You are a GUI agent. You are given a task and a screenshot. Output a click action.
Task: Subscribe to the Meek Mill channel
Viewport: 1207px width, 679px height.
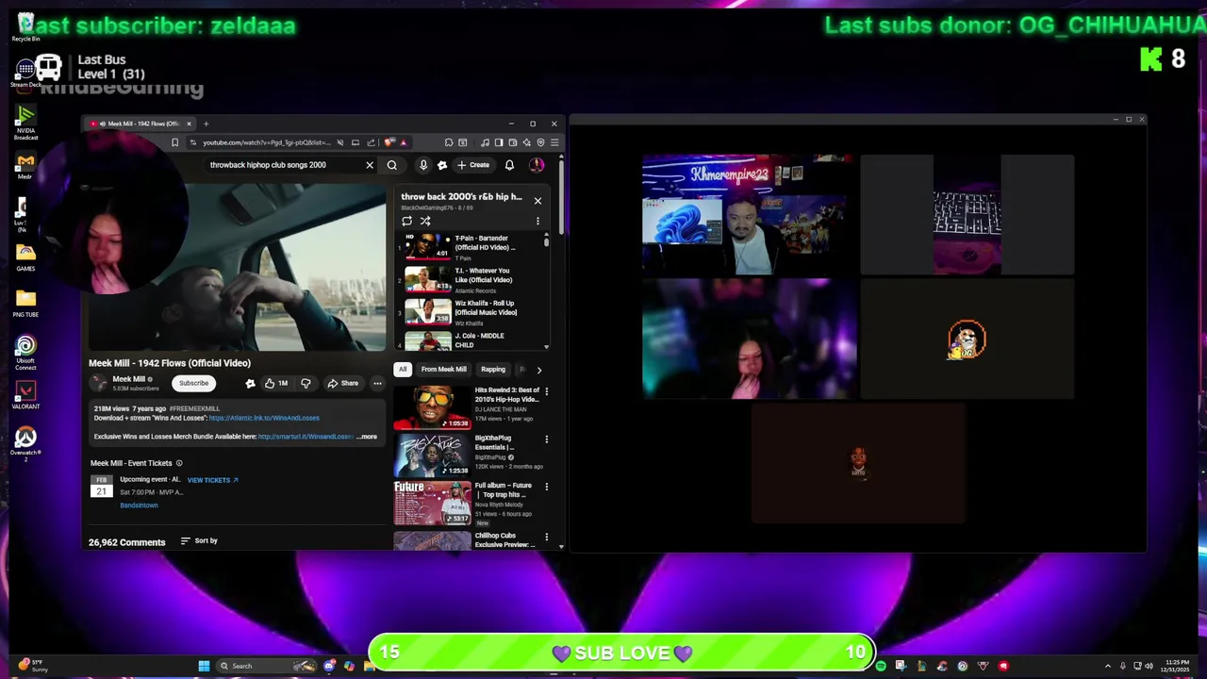point(193,383)
